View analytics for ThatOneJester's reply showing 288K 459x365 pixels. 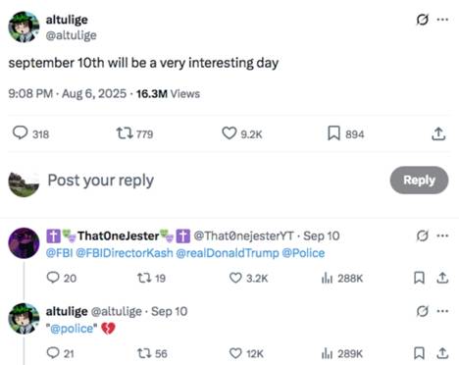[x=327, y=279]
